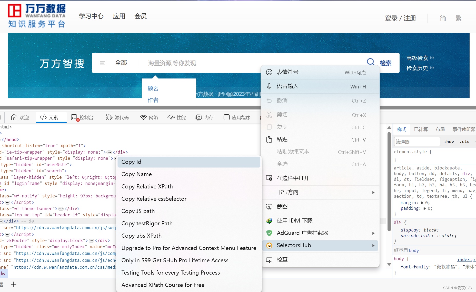Image resolution: width=476 pixels, height=292 pixels.
Task: Click the emoji smiley icon
Action: point(269,72)
